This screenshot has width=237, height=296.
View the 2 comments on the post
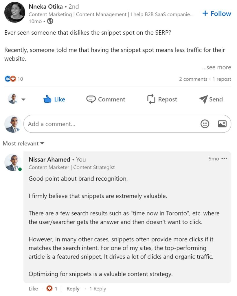(x=193, y=79)
